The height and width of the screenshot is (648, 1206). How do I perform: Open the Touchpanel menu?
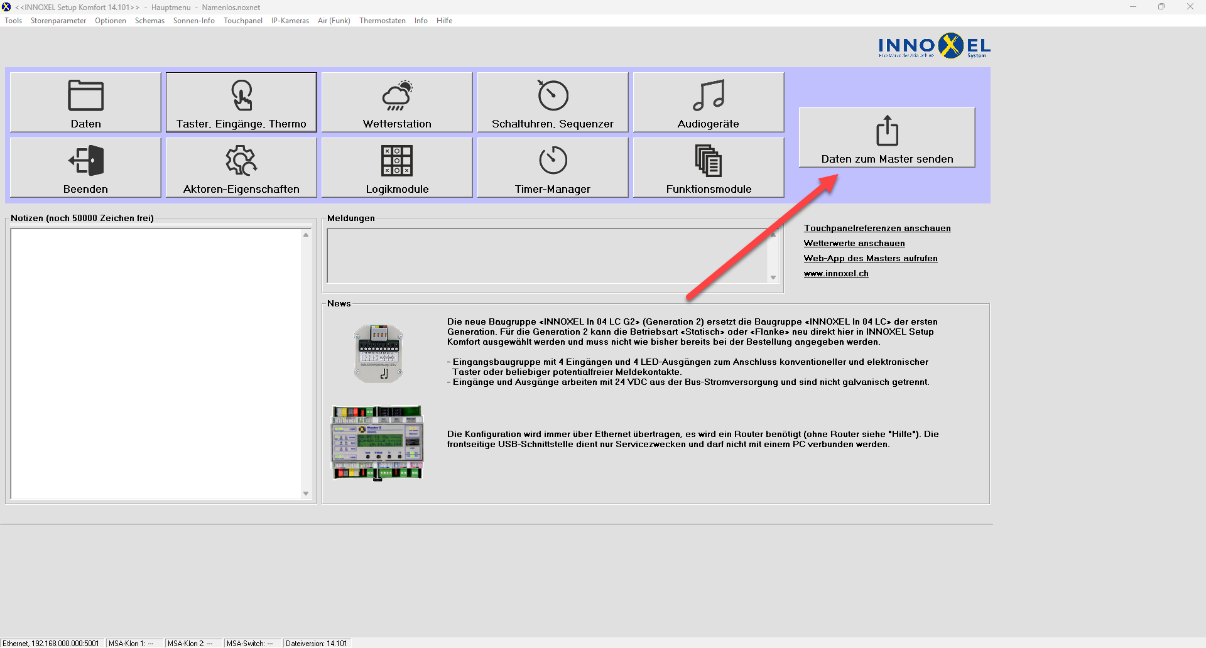243,21
